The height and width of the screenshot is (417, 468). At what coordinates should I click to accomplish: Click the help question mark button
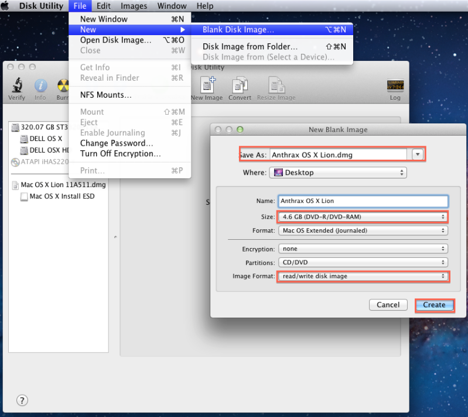coord(22,400)
